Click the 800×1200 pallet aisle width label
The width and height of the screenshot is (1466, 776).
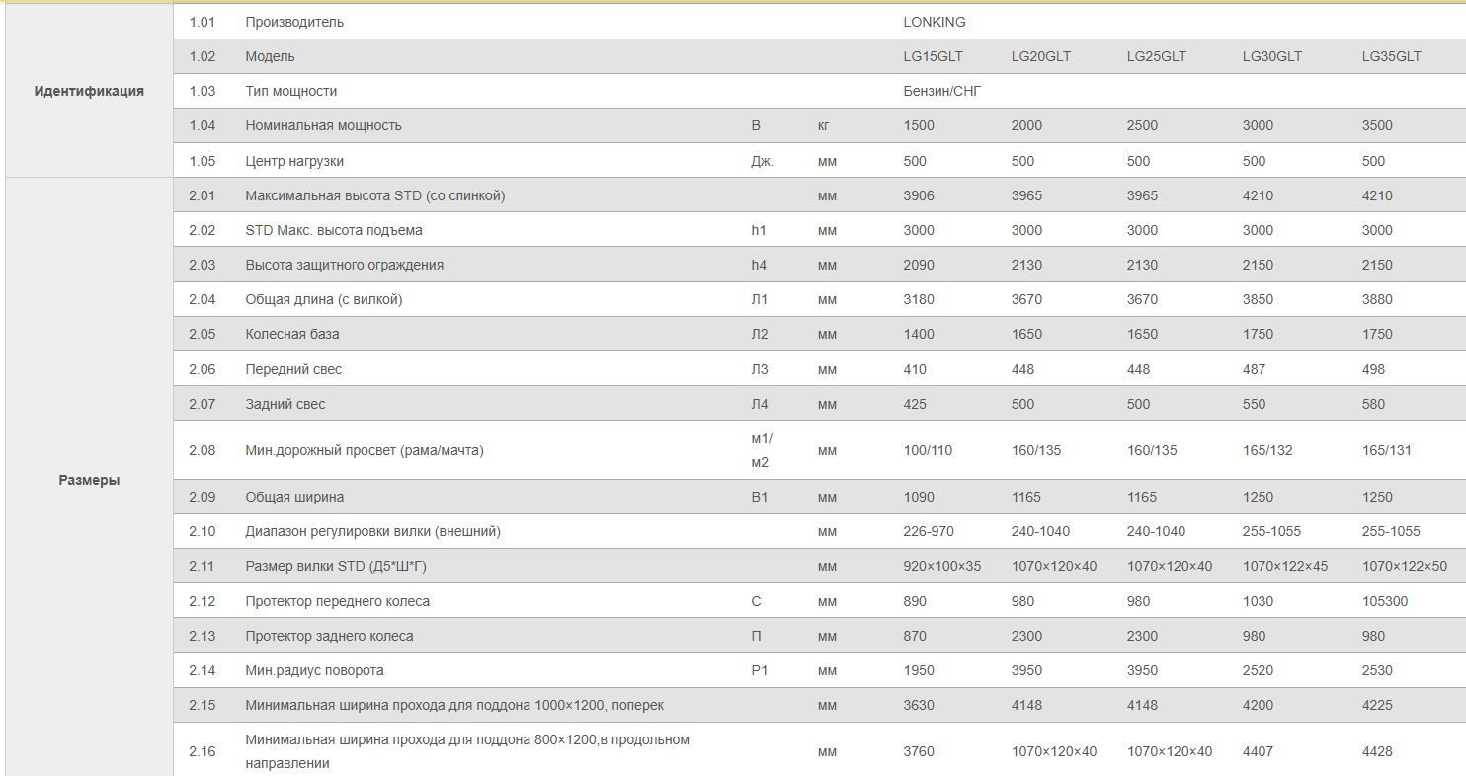coord(467,751)
